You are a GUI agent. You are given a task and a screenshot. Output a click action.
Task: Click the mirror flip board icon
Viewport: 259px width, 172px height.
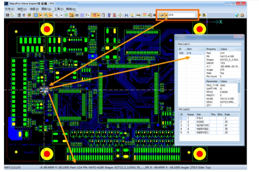pyautogui.click(x=24, y=15)
